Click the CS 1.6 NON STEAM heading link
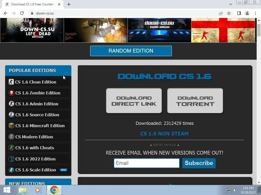 point(165,134)
